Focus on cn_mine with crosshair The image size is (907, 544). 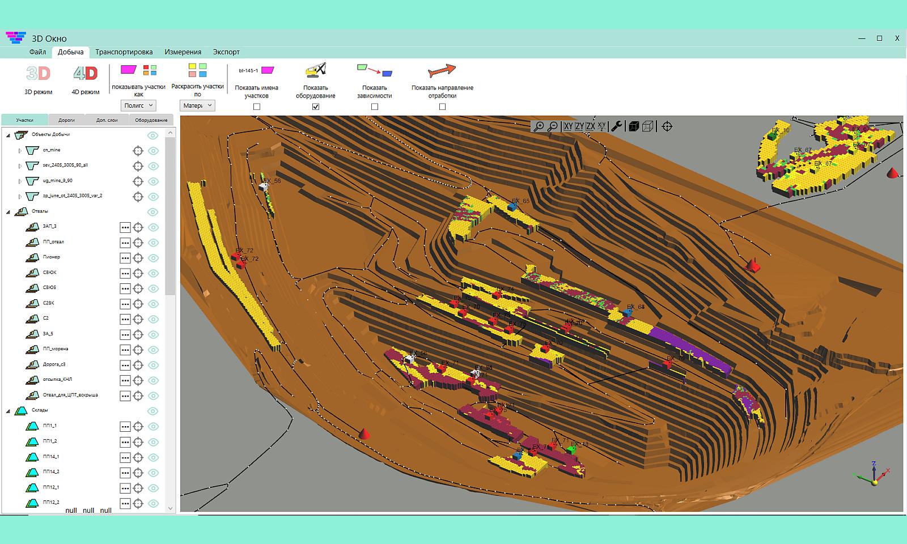pyautogui.click(x=138, y=151)
